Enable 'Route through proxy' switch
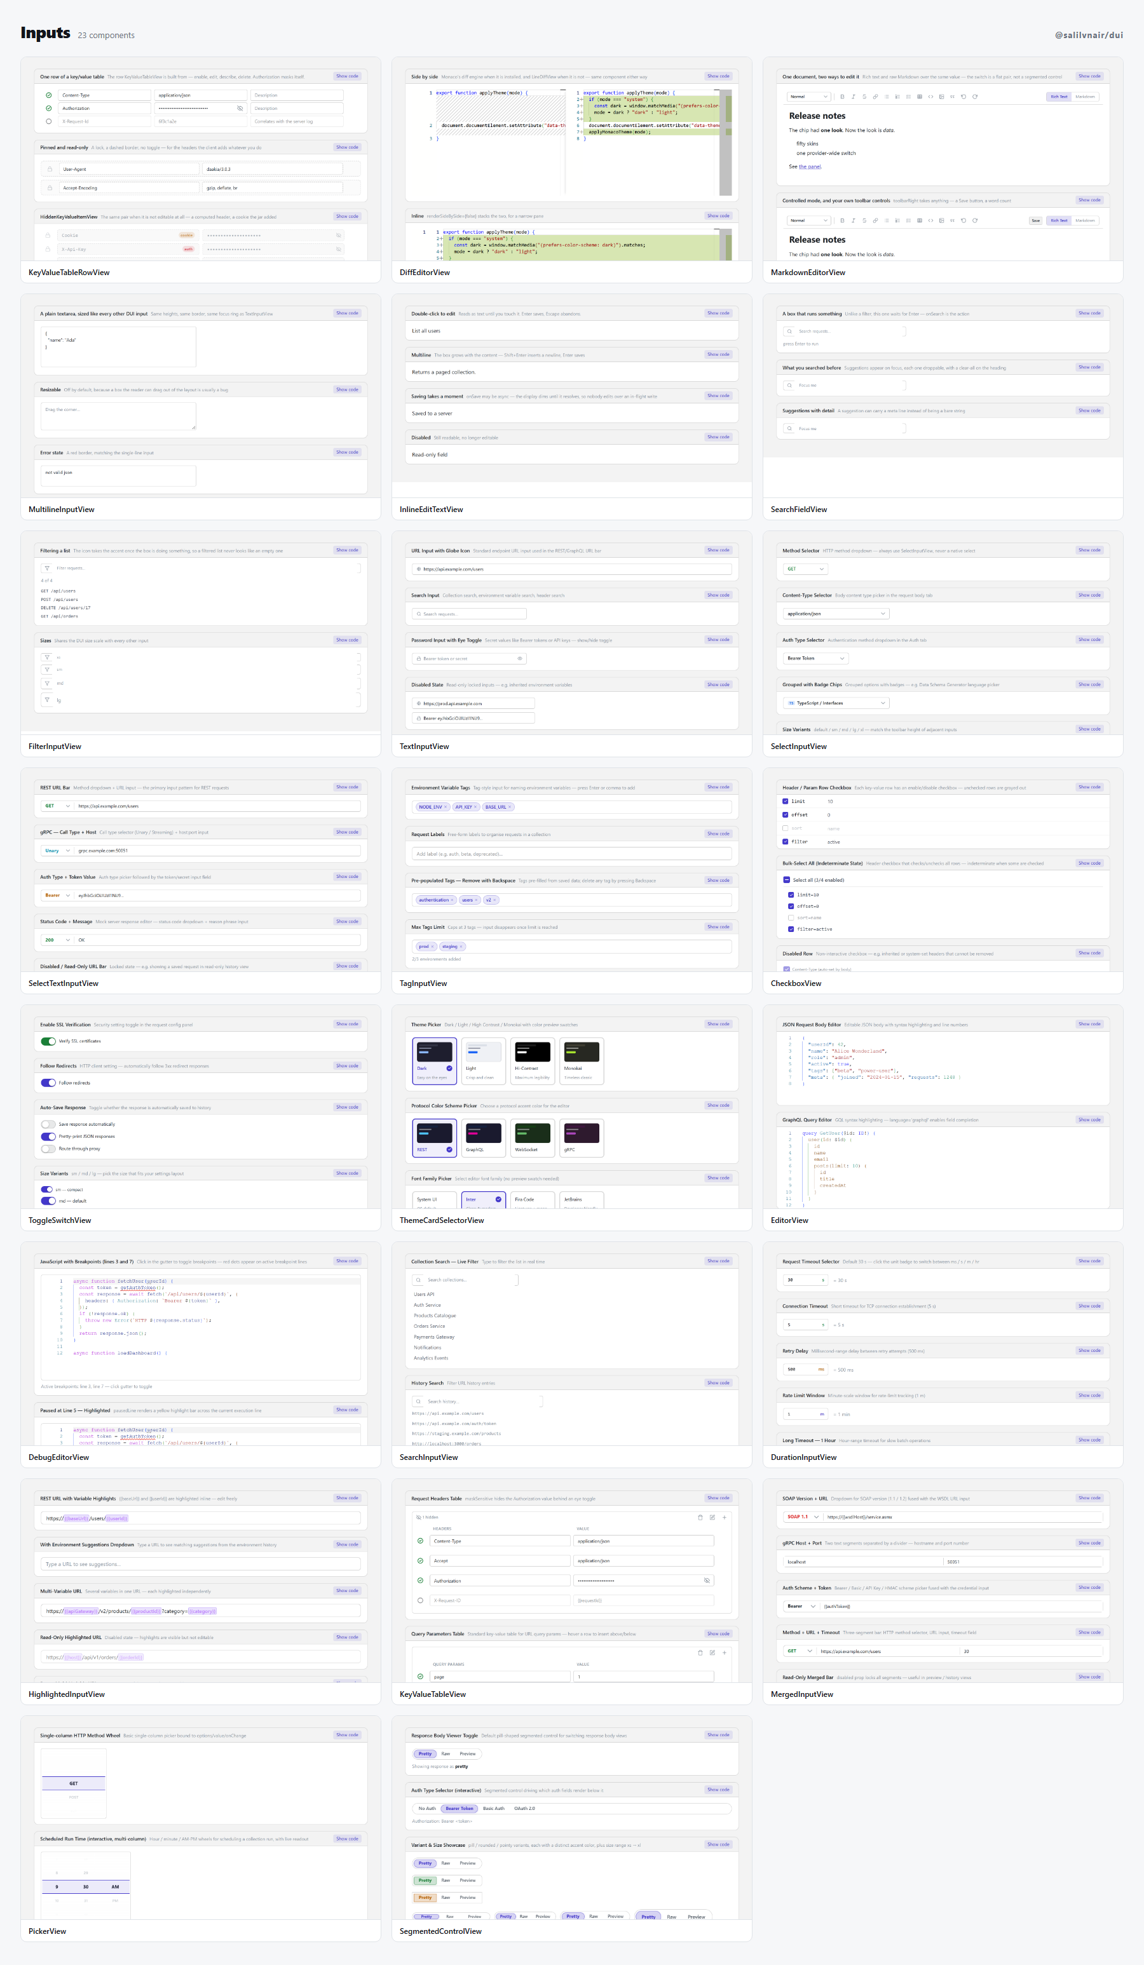Image resolution: width=1144 pixels, height=1965 pixels. pos(48,1149)
